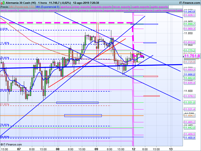Click the 08 date marker on time axis
Image resolution: width=201 pixels, height=151 pixels.
point(58,149)
